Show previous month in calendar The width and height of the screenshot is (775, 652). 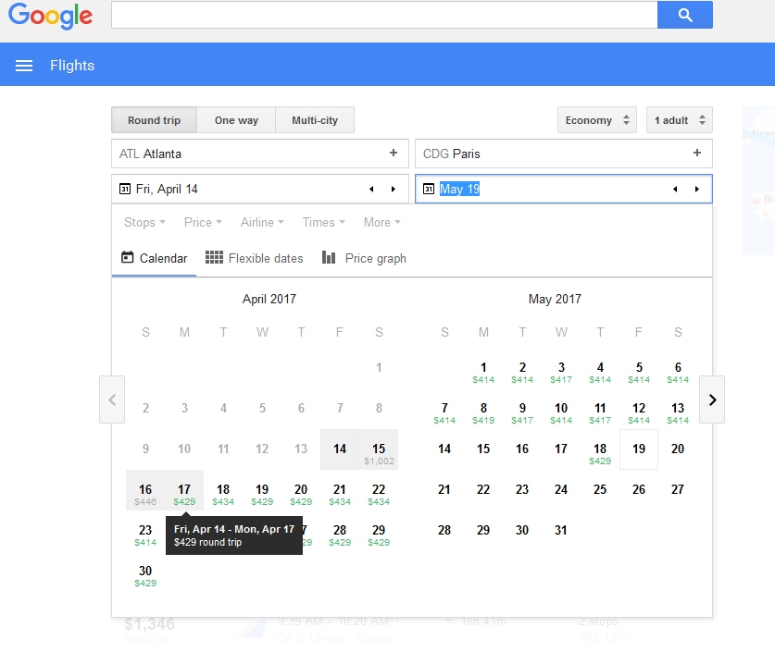coord(112,400)
